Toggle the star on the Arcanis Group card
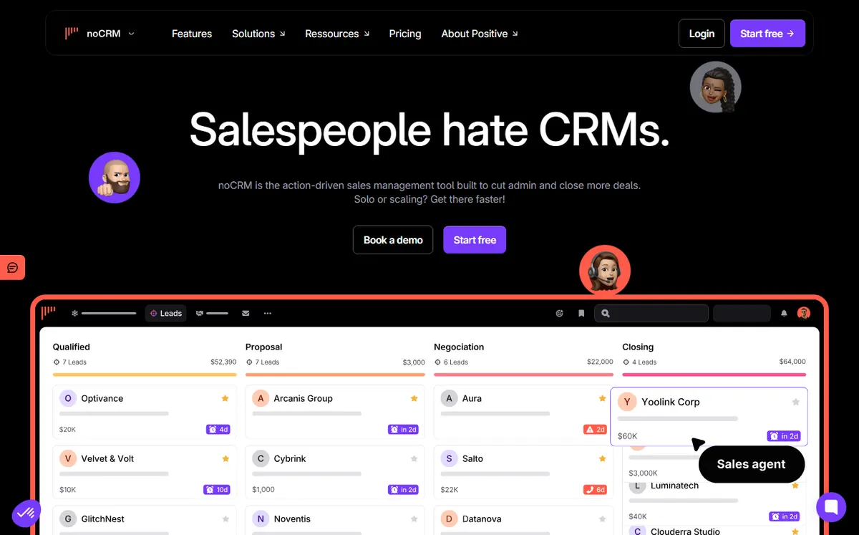This screenshot has width=859, height=535. coord(414,398)
